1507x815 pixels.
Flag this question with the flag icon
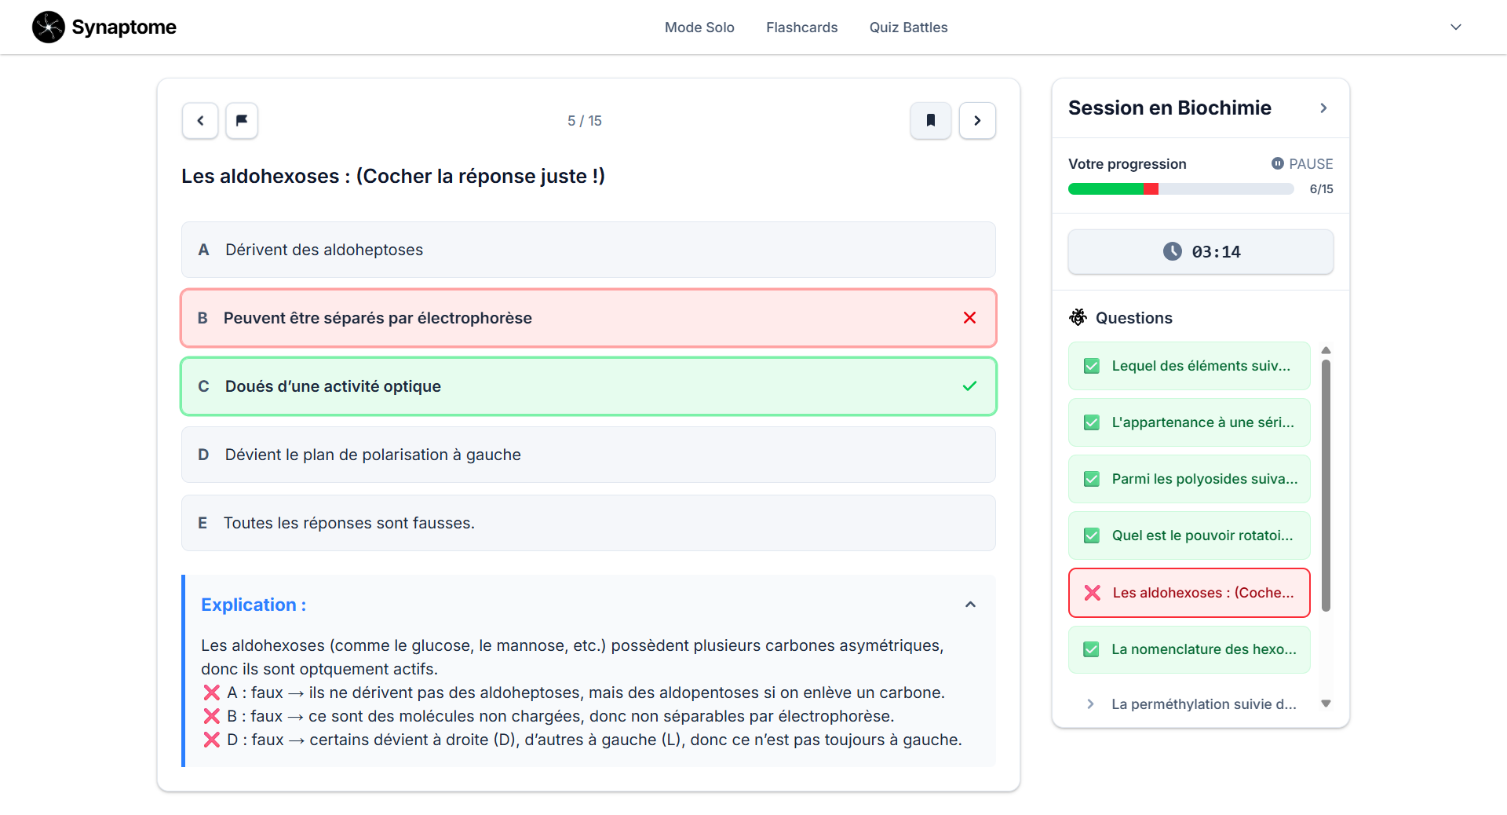pyautogui.click(x=242, y=121)
